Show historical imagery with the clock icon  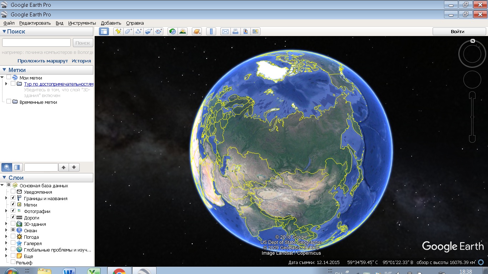tap(173, 31)
